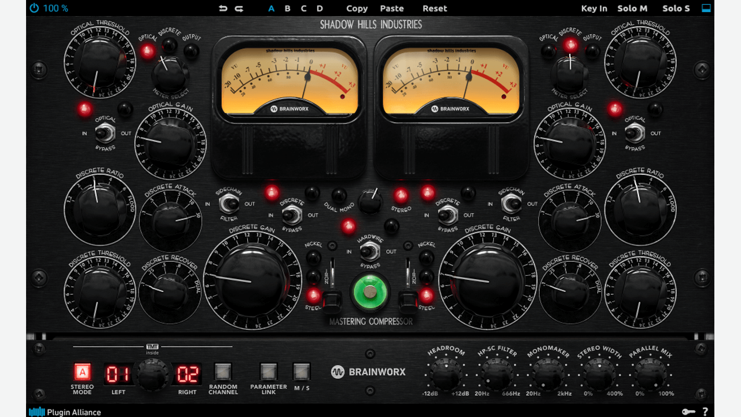Click the left channel Meter Select knob
Image resolution: width=741 pixels, height=417 pixels.
click(170, 74)
